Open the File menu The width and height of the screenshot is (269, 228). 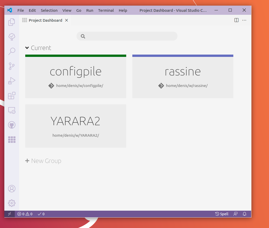coord(21,10)
